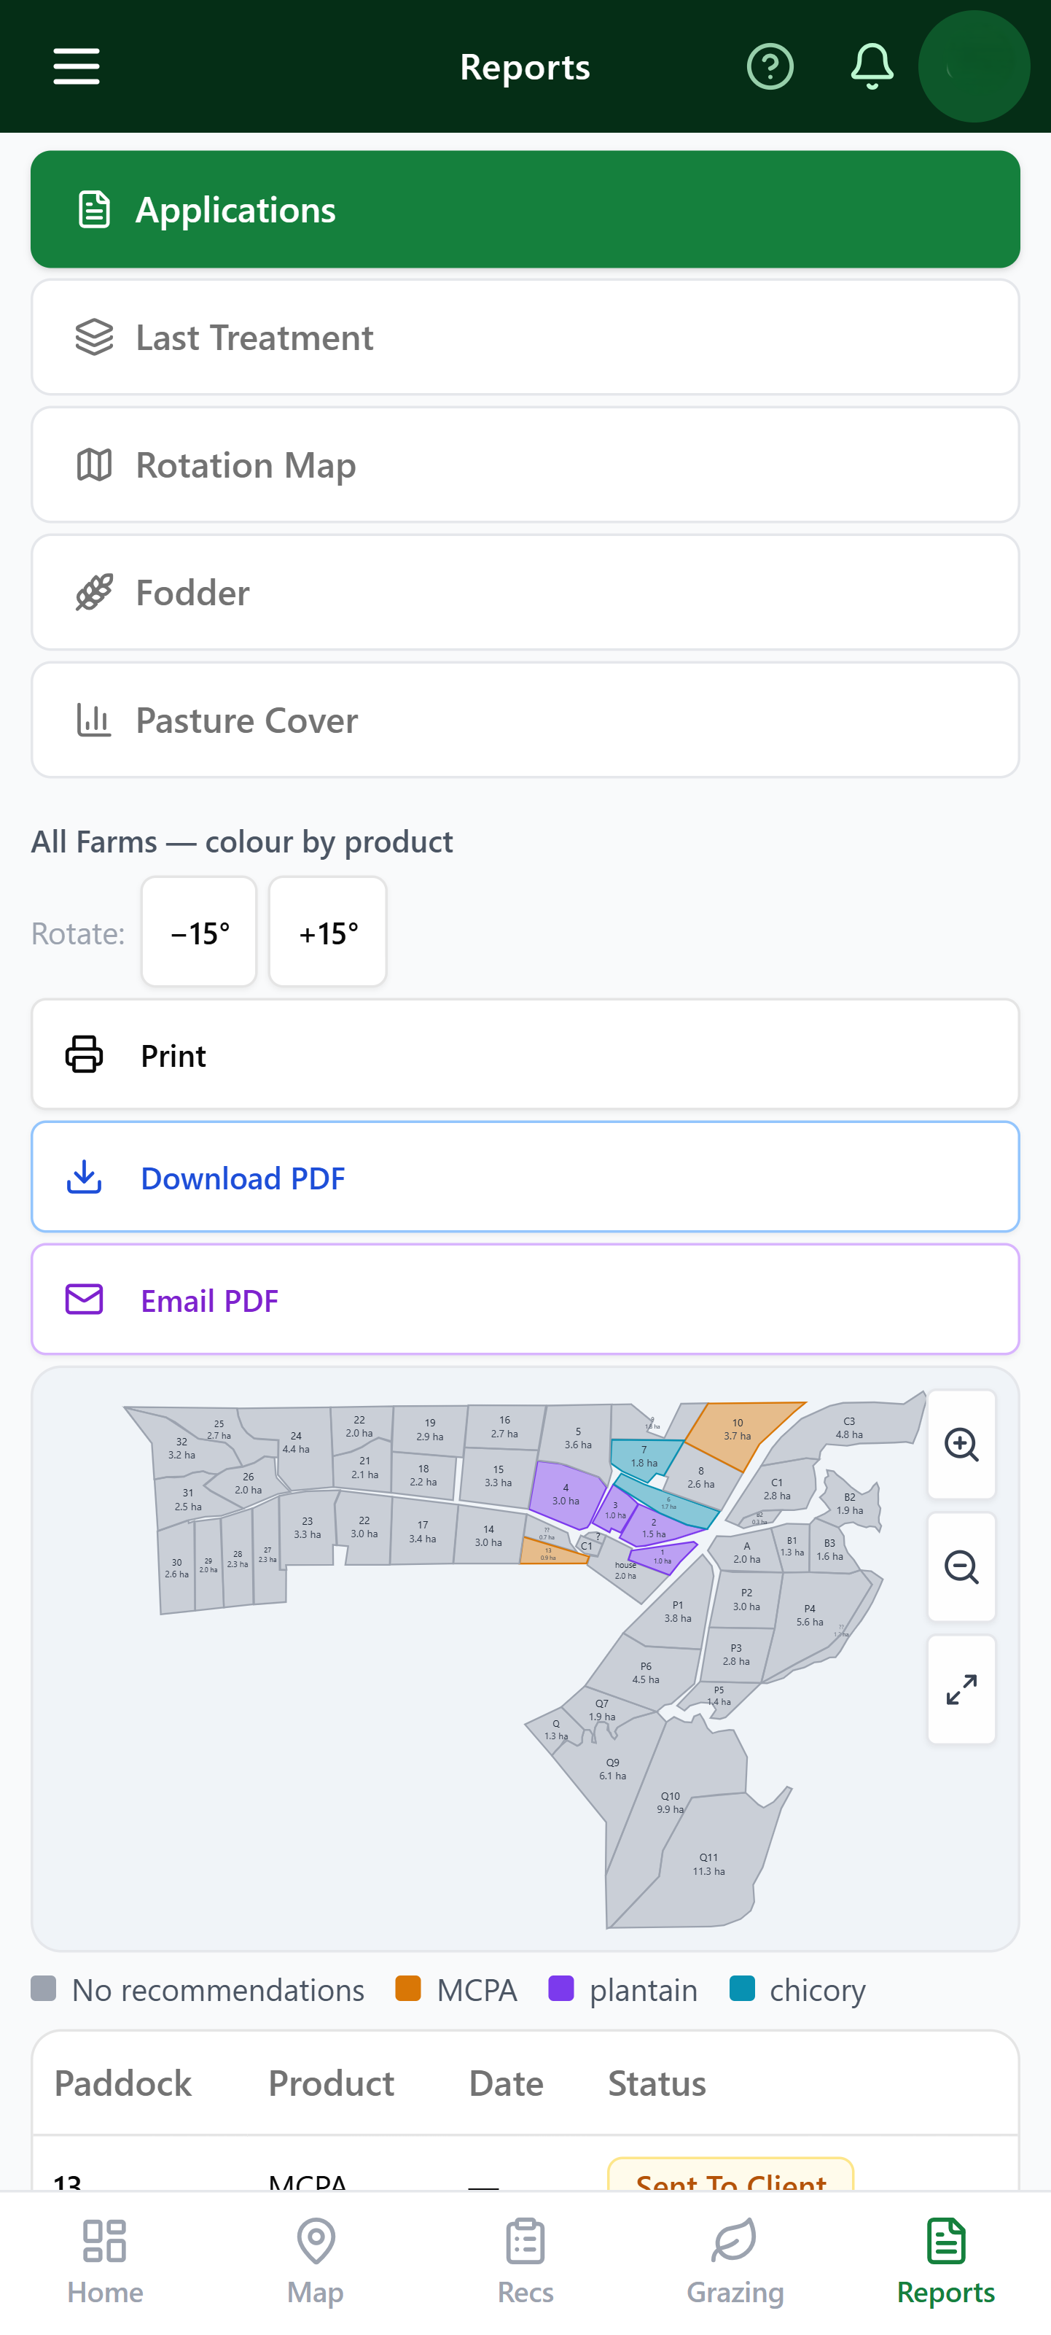The width and height of the screenshot is (1051, 2335).
Task: Select paddock 14 on the map
Action: 488,1536
